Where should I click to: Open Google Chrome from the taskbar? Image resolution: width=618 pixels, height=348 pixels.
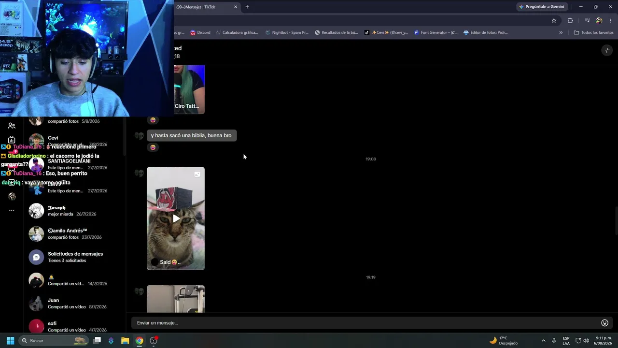[x=139, y=341]
